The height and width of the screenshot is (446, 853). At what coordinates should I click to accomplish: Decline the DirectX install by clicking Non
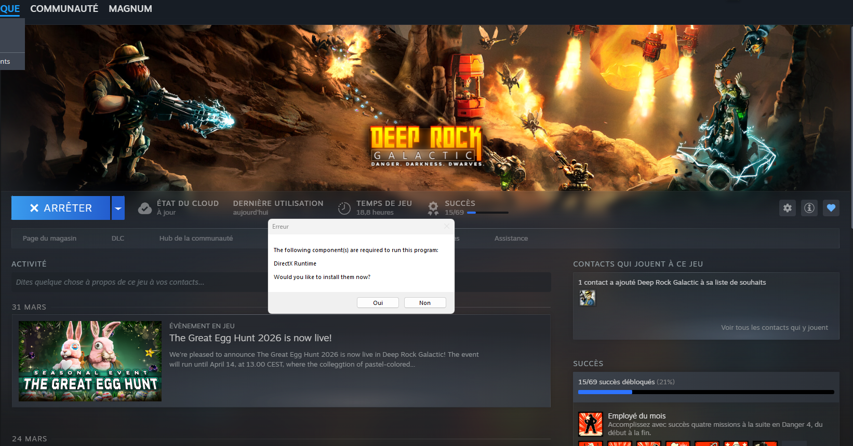425,303
